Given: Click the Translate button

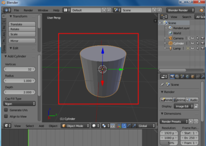Looking at the screenshot, I should 22,24.
